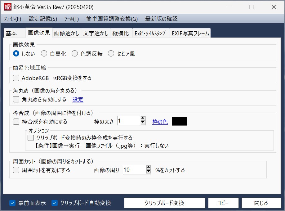Open the 最新版の確認 menu
285x211 pixels.
coord(161,19)
